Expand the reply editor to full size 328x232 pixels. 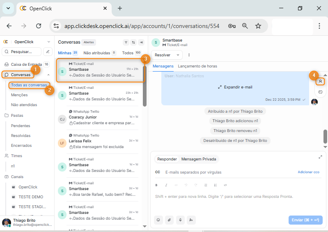click(320, 157)
